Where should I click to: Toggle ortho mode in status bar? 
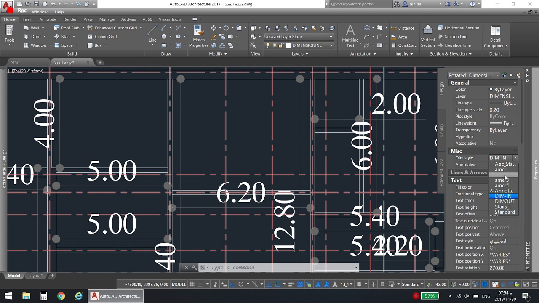coord(233,284)
